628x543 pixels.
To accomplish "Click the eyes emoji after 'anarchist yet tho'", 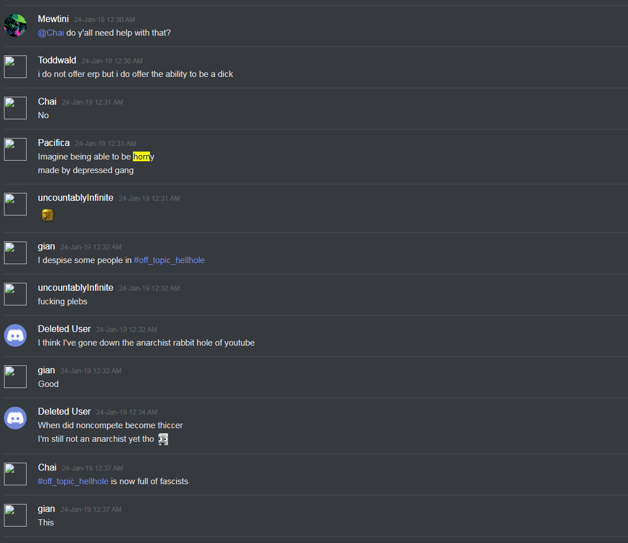I will (x=163, y=439).
